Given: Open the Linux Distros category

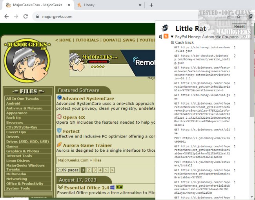Looking at the screenshot, I should tap(18, 161).
